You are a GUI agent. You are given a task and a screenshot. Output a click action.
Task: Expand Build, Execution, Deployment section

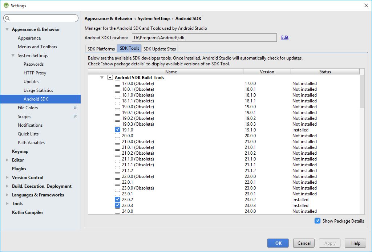pos(7,186)
